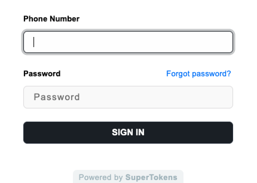Viewport: 257px width, 183px height.
Task: Click the focused phone number textbox
Action: coord(128,42)
